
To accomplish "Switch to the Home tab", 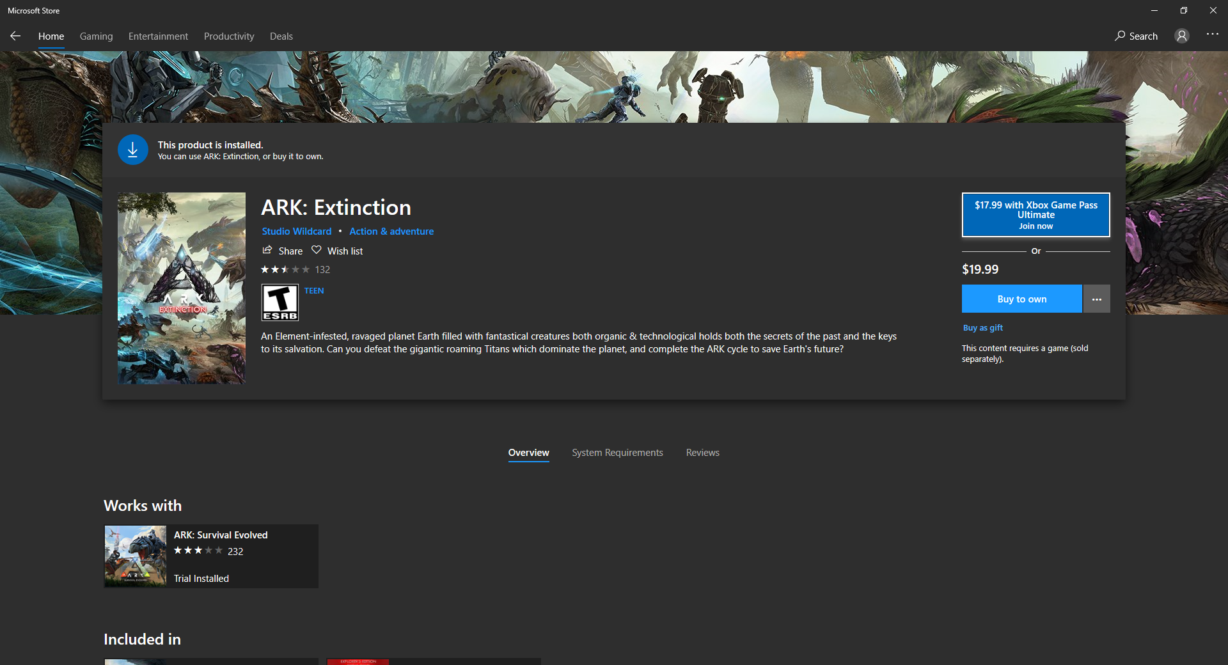I will (51, 36).
